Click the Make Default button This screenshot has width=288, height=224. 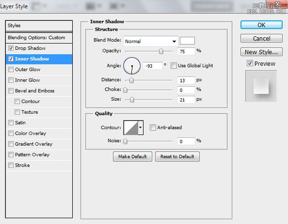coord(132,157)
